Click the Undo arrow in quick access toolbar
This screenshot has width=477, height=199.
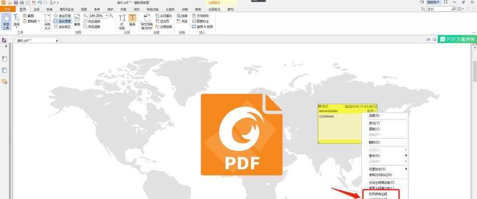[40, 2]
